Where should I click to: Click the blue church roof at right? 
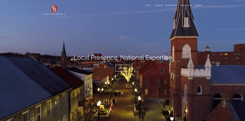click(x=226, y=74)
